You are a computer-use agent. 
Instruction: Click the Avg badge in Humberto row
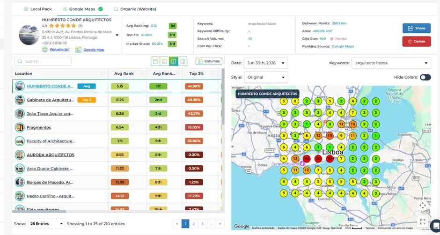coord(87,86)
